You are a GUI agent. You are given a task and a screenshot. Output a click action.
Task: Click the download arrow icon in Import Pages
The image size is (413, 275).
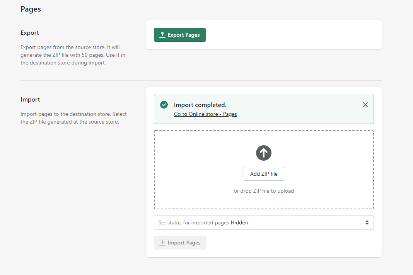[162, 243]
